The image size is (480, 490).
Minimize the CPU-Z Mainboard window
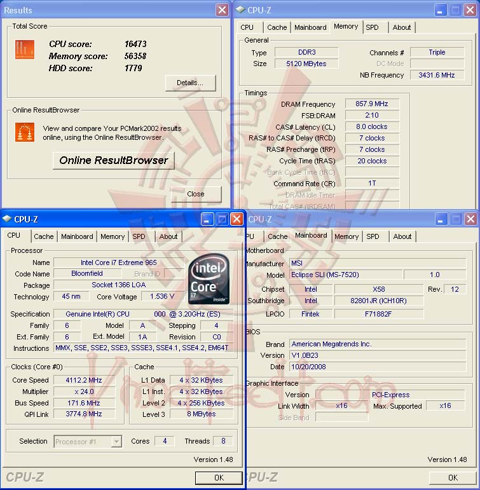pos(441,219)
